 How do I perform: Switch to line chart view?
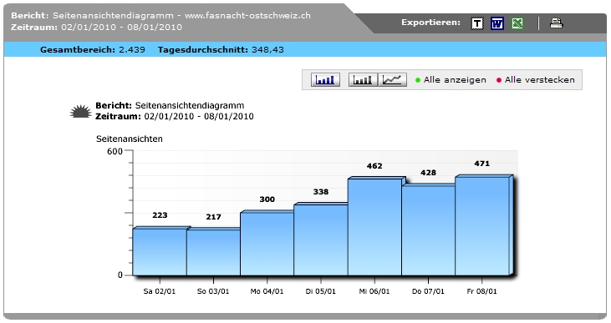392,80
